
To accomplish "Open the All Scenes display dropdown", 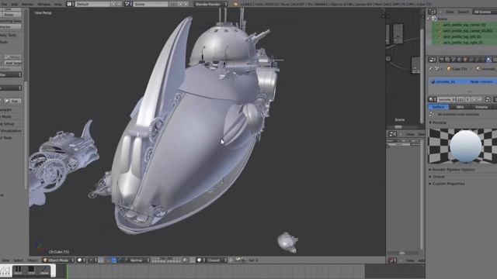I will (x=484, y=12).
